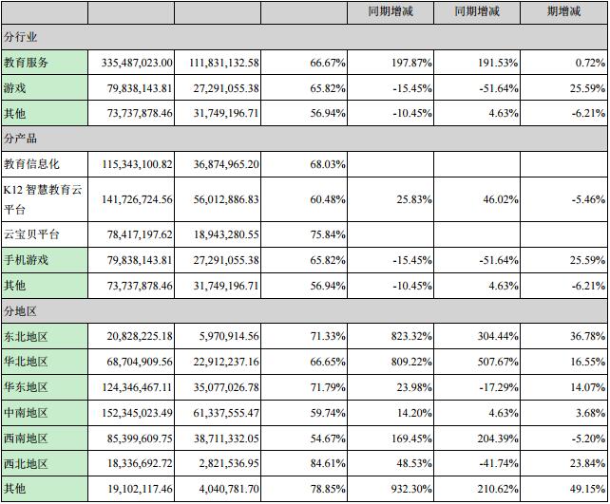
Task: Click the 分行业 section header row
Action: pyautogui.click(x=304, y=36)
